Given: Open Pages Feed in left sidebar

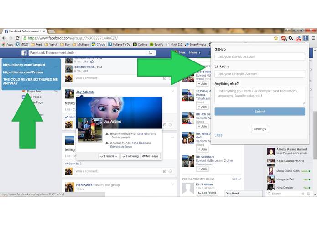Looking at the screenshot, I should pyautogui.click(x=34, y=92).
